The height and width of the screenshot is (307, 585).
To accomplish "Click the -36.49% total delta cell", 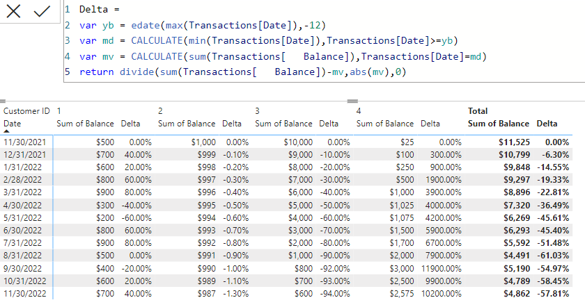I will (x=553, y=206).
